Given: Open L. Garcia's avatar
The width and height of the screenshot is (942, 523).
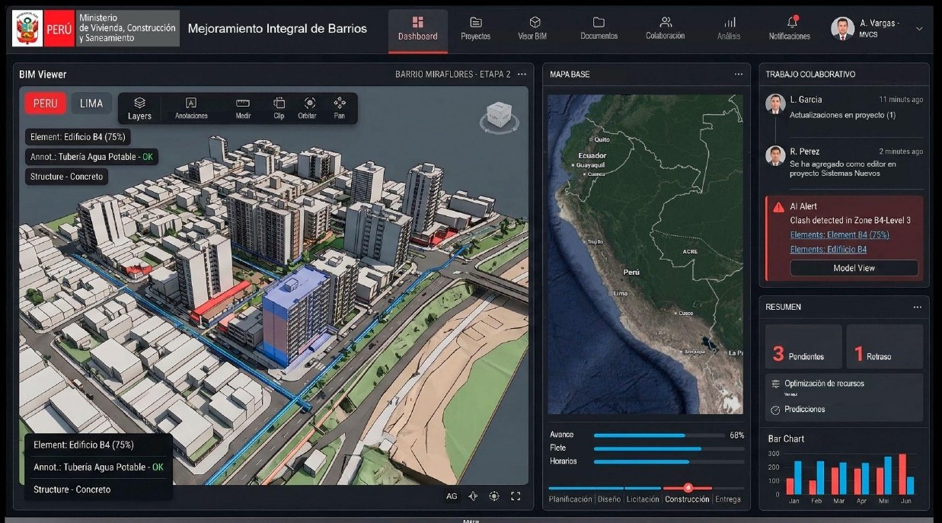Looking at the screenshot, I should (775, 104).
